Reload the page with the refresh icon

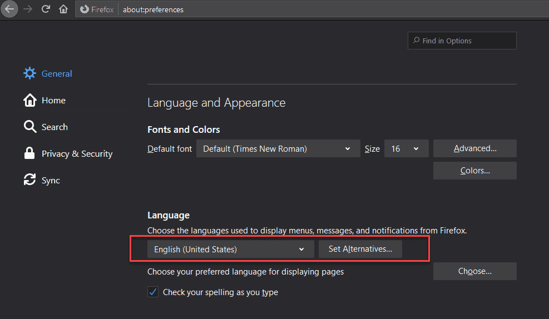46,9
